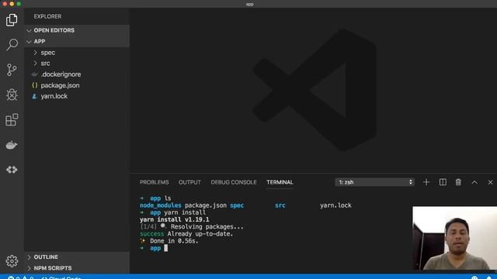Kill terminal using trash icon

(x=458, y=182)
